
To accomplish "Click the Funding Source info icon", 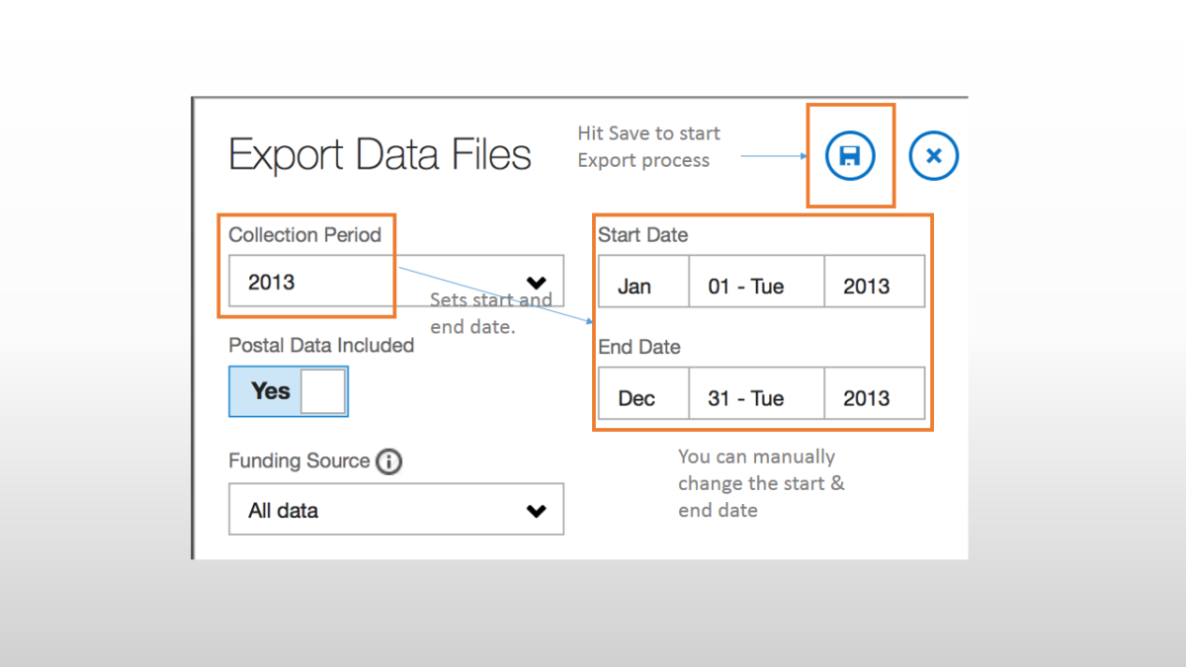I will [x=389, y=461].
